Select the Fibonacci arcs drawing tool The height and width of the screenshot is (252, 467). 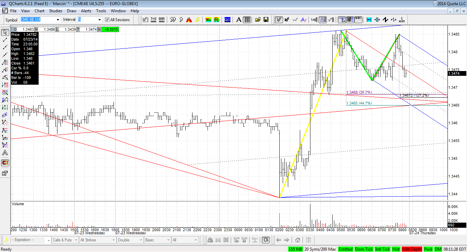point(5,92)
